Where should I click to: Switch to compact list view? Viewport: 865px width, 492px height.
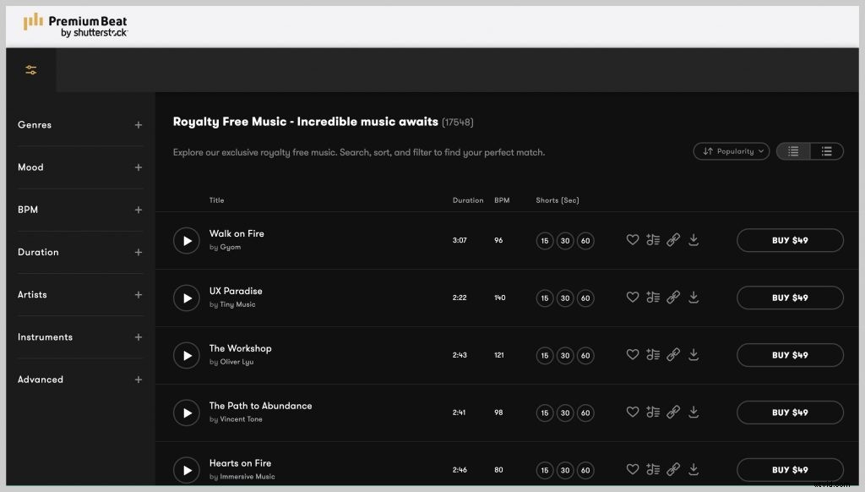(x=793, y=151)
